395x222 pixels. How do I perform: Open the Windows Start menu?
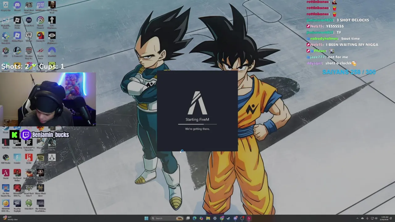click(x=146, y=218)
